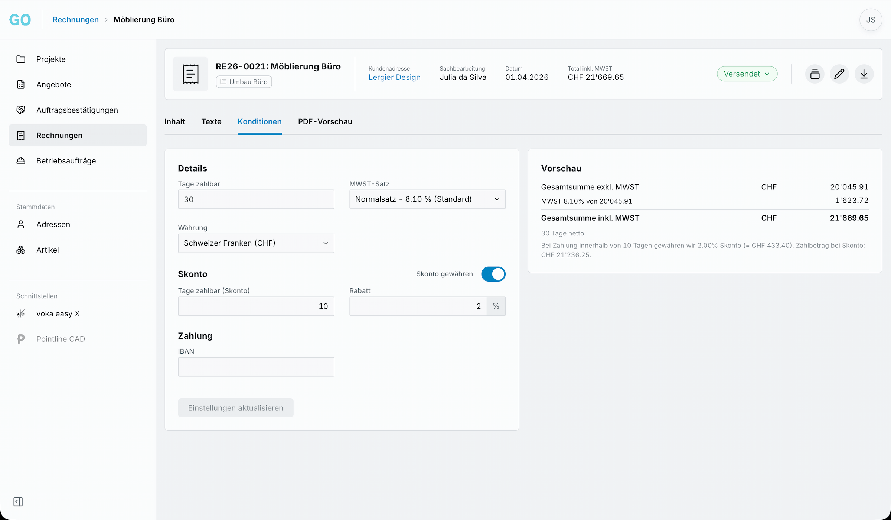Screen dimensions: 891x520
Task: Open the Währung dropdown
Action: tap(256, 243)
